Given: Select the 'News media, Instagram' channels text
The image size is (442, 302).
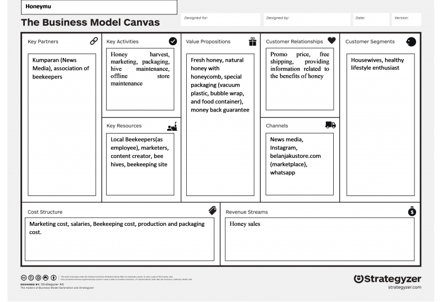Looking at the screenshot, I should click(296, 156).
